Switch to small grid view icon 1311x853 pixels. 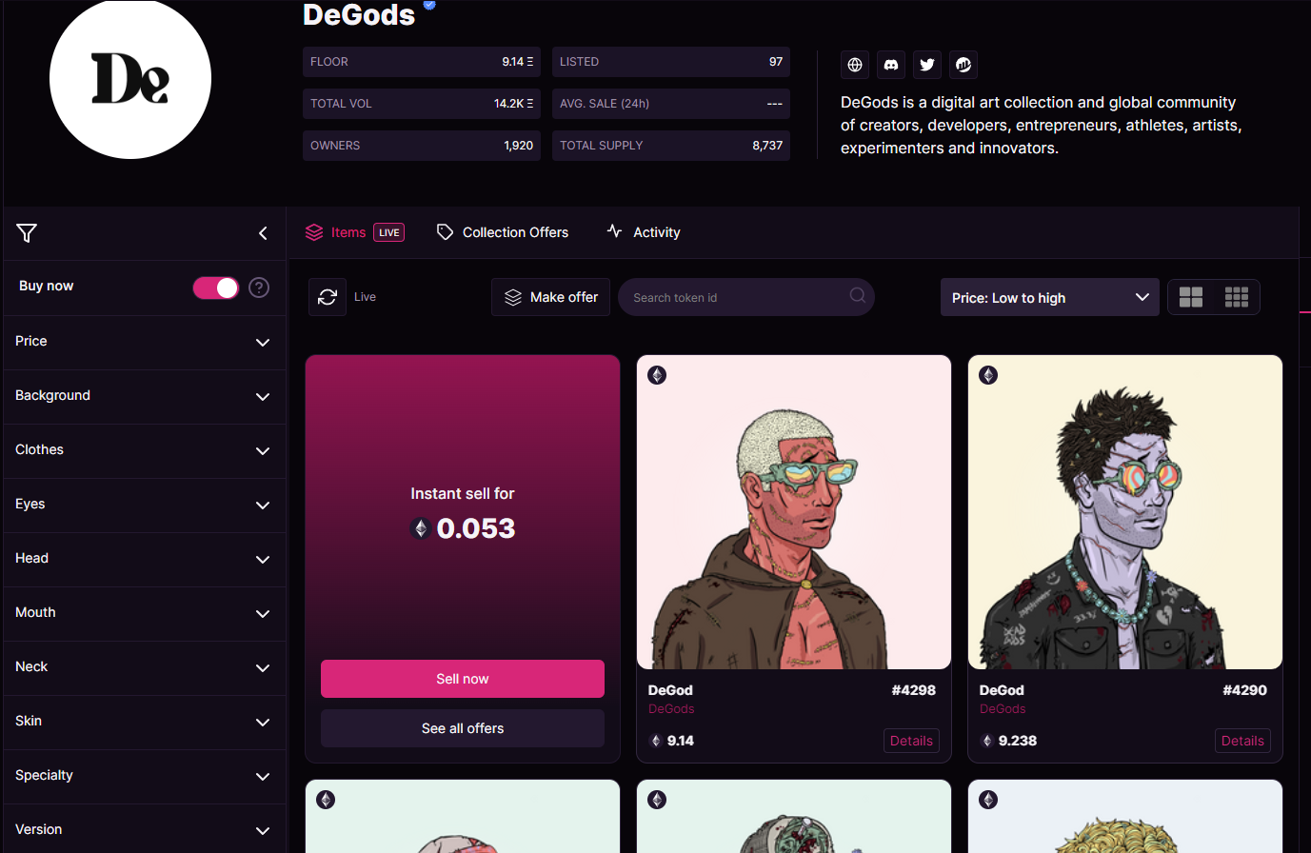click(x=1237, y=297)
